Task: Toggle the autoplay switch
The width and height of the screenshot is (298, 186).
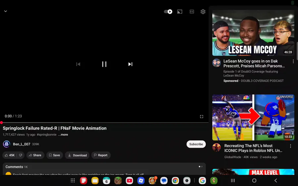Action: click(168, 12)
